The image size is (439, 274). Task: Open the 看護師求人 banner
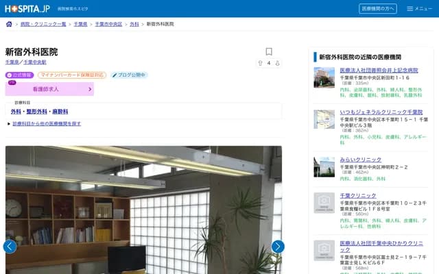coord(49,89)
